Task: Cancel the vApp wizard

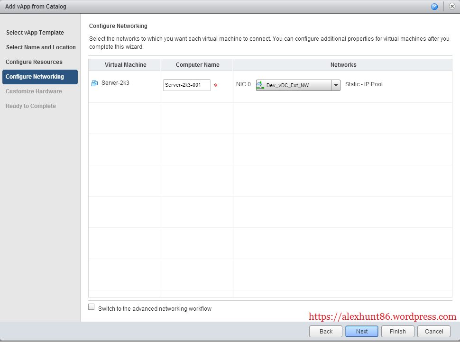Action: click(433, 332)
